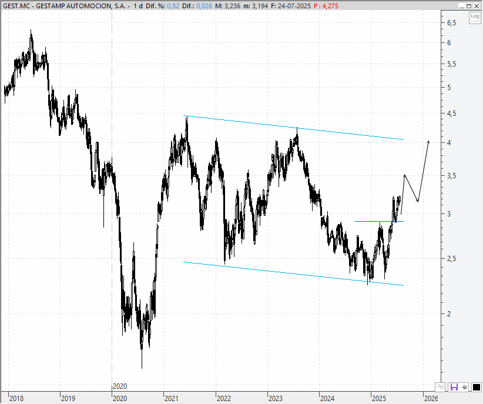This screenshot has width=483, height=404.
Task: Click the 2025 time axis label
Action: click(379, 399)
